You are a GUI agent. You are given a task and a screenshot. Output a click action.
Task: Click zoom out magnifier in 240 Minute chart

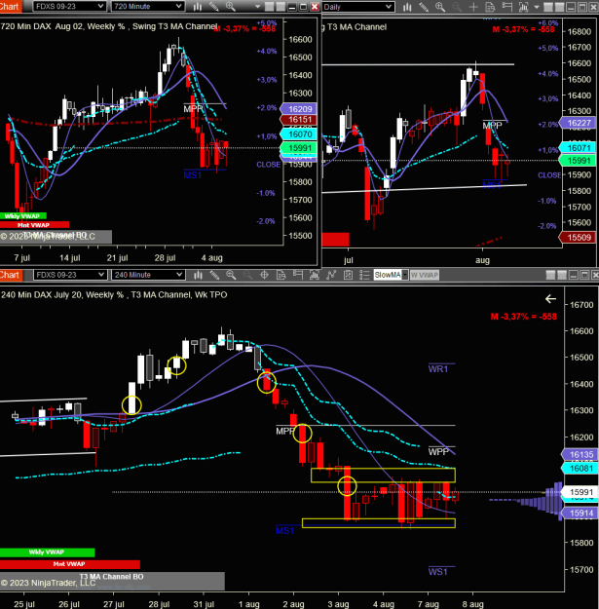point(247,275)
